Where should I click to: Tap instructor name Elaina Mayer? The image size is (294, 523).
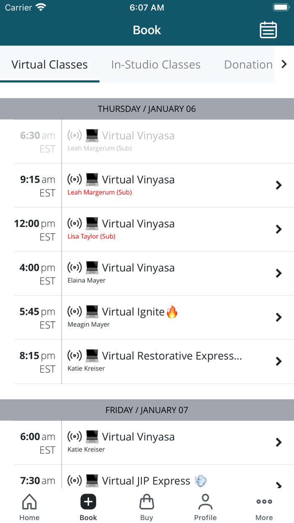87,280
